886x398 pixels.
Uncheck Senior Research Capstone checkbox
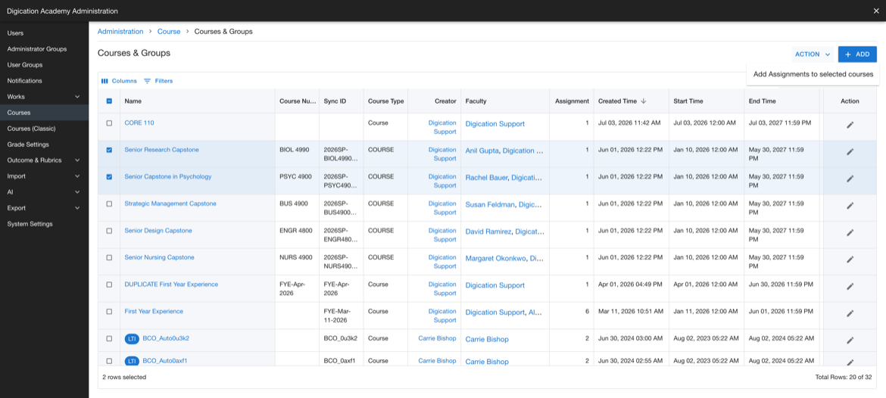[109, 150]
